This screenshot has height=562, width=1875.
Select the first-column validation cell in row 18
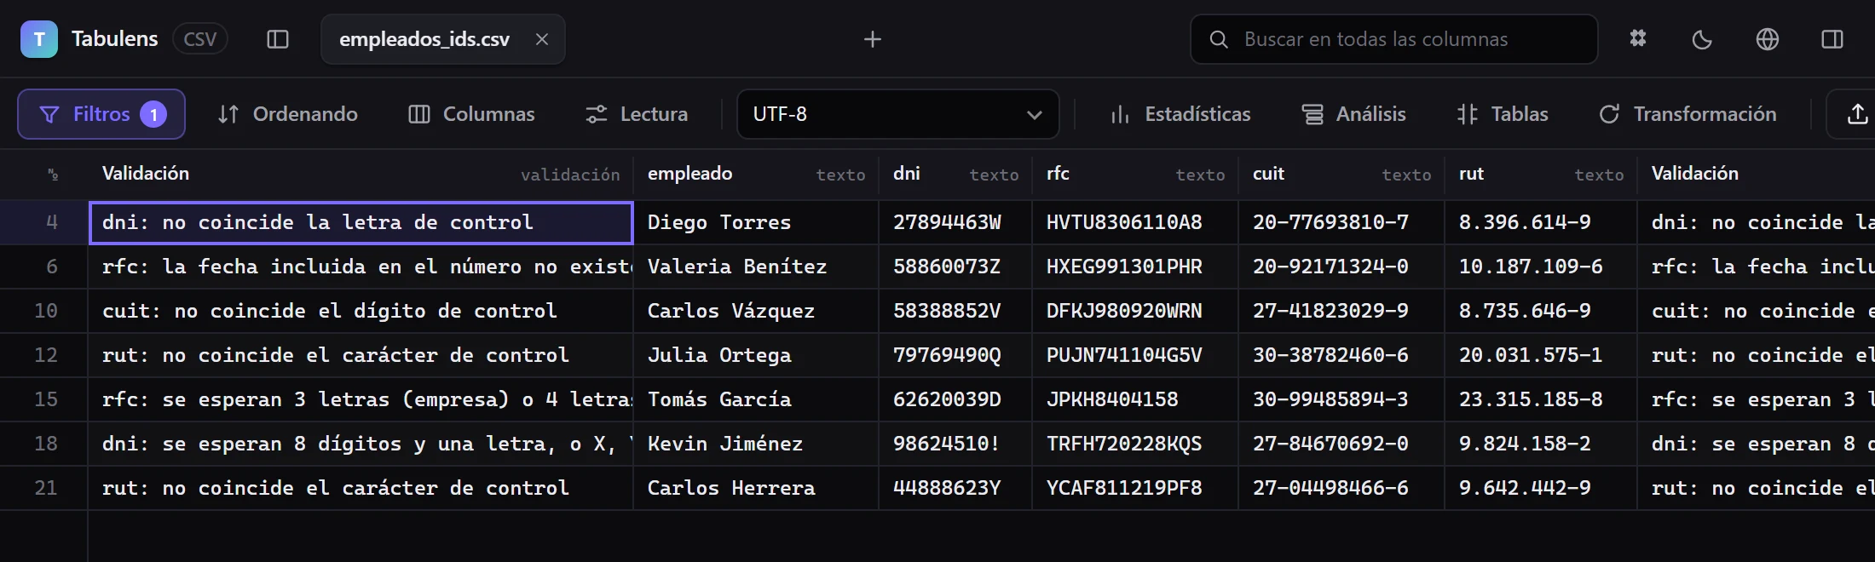click(361, 444)
